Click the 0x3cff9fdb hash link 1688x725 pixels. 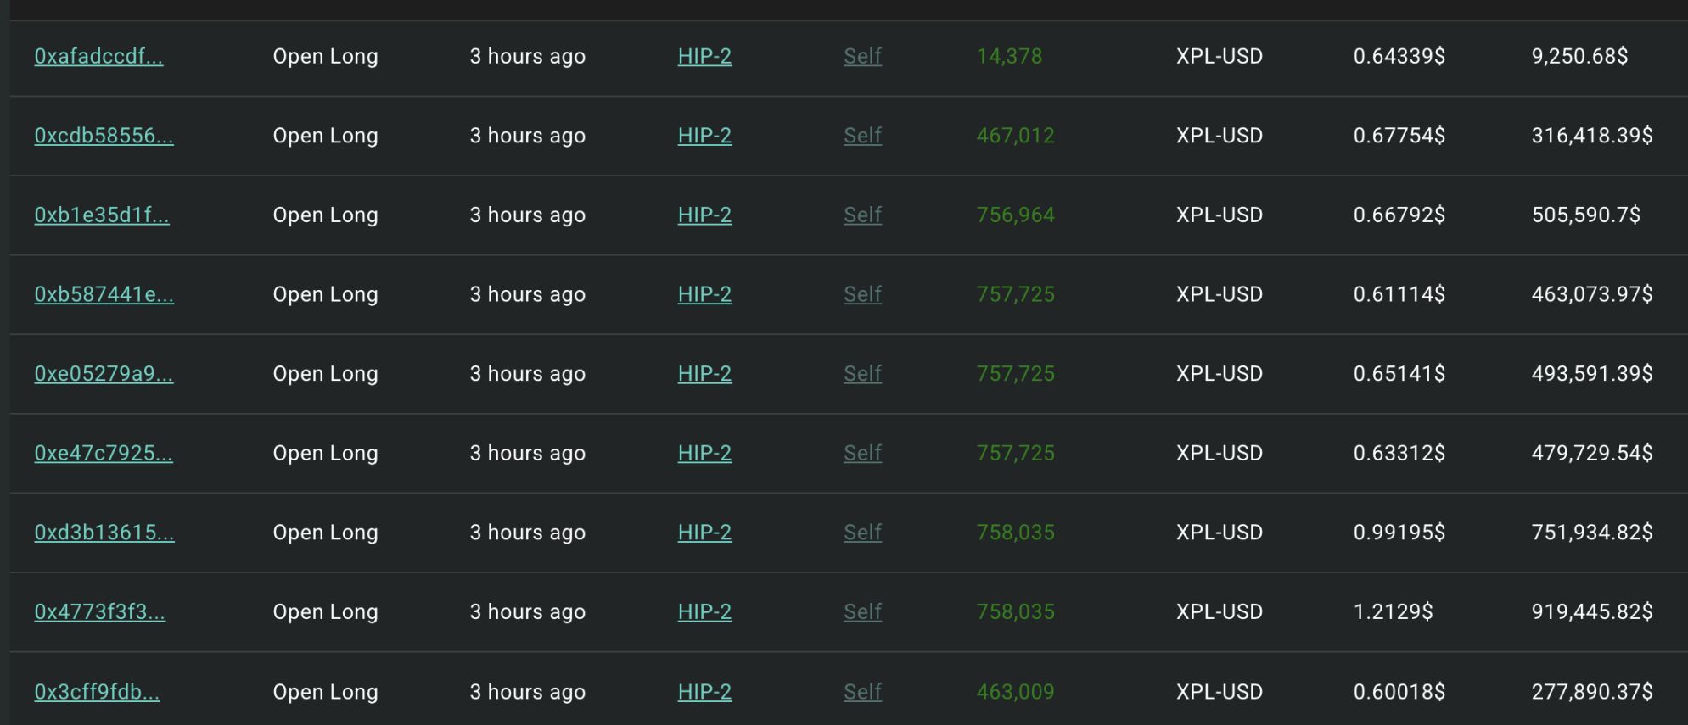tap(97, 692)
